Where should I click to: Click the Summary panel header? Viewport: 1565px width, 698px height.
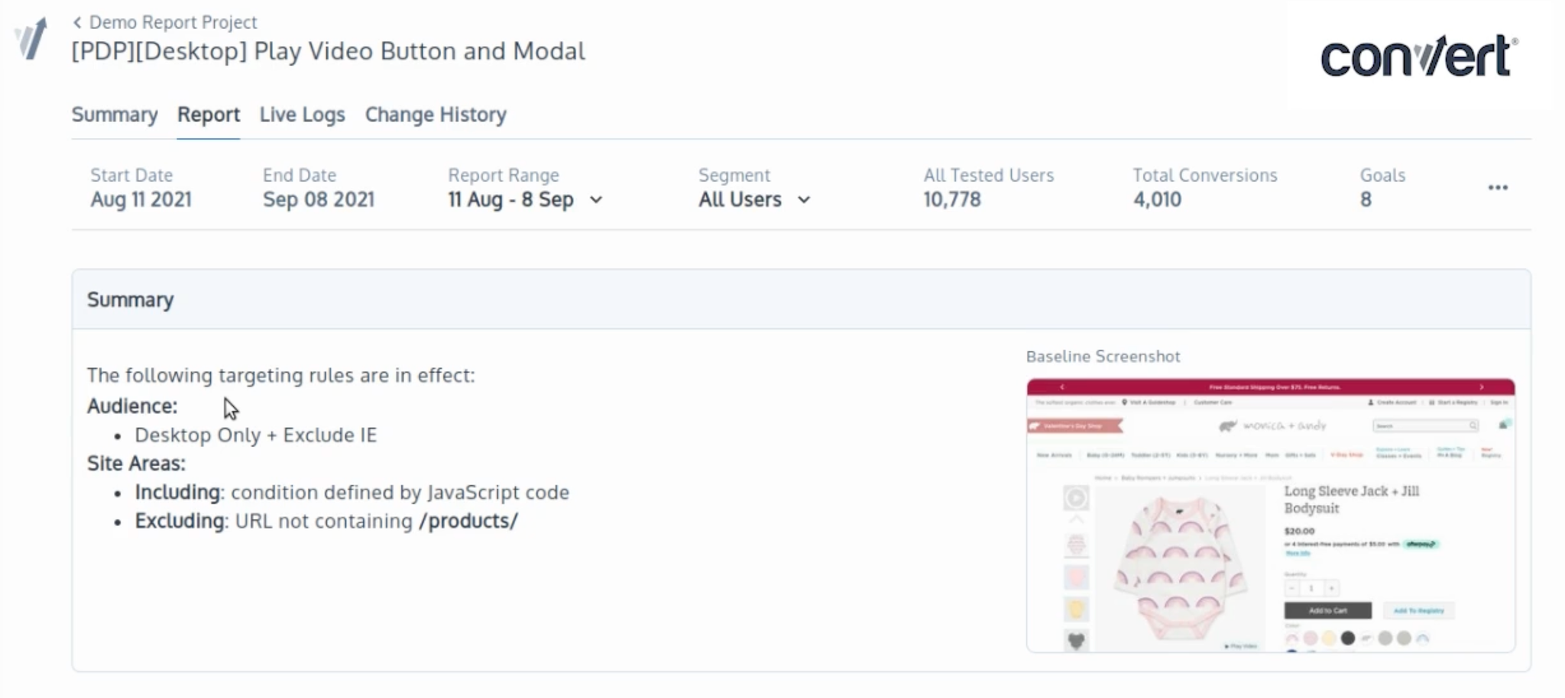tap(801, 299)
